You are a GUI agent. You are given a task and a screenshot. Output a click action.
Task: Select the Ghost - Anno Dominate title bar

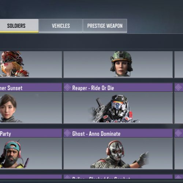(118, 133)
